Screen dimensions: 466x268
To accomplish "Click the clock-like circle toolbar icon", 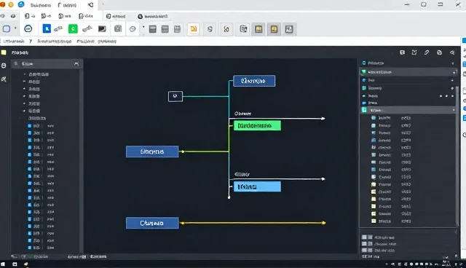I will coord(133,29).
